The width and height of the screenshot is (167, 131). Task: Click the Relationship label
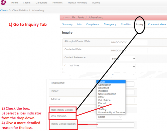click(58, 83)
